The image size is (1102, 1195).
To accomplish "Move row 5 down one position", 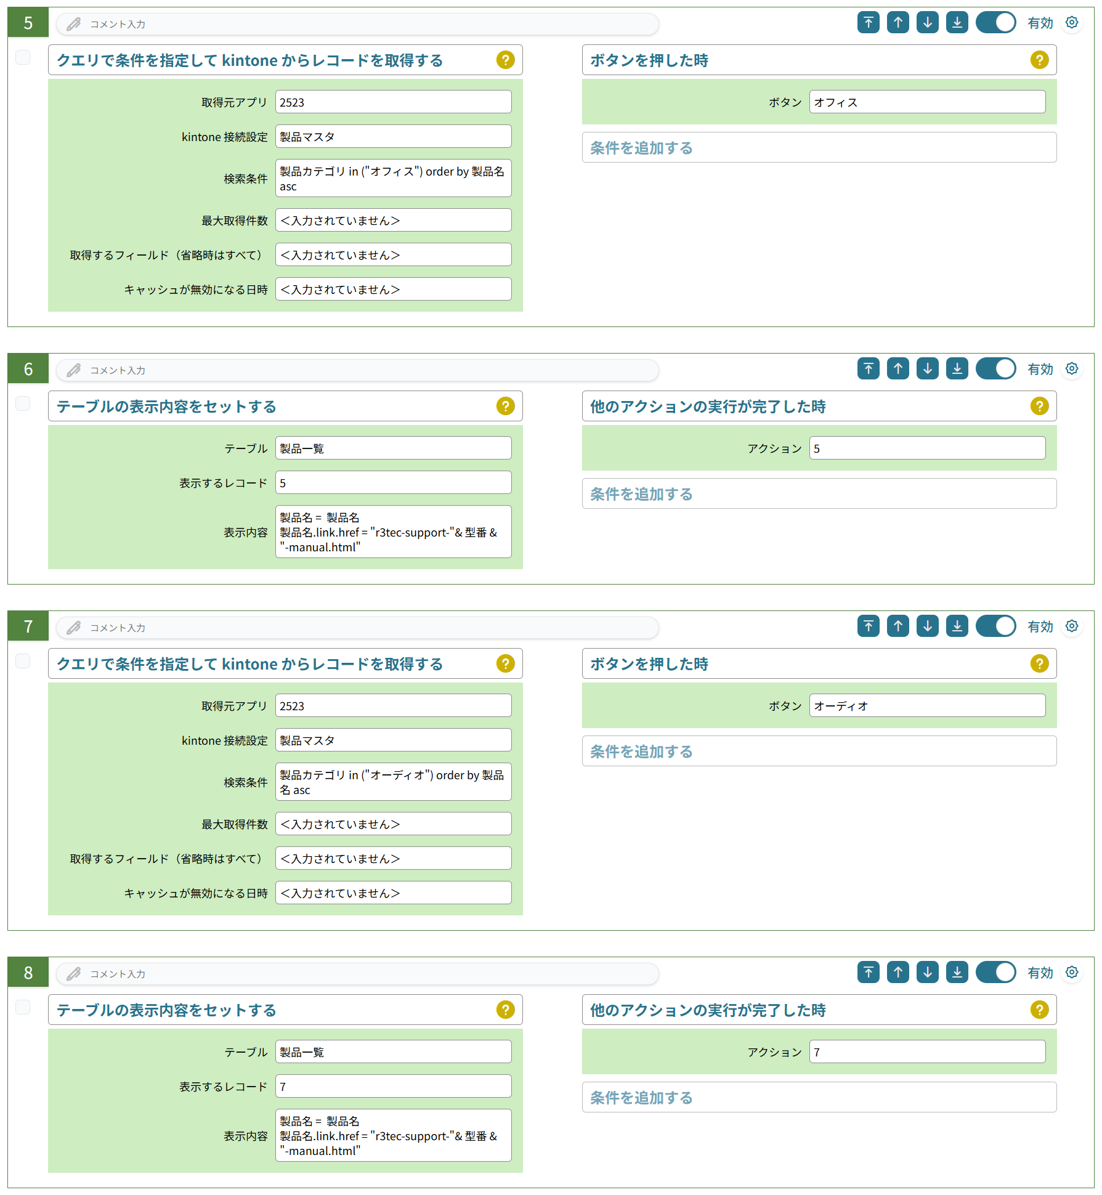I will 927,23.
